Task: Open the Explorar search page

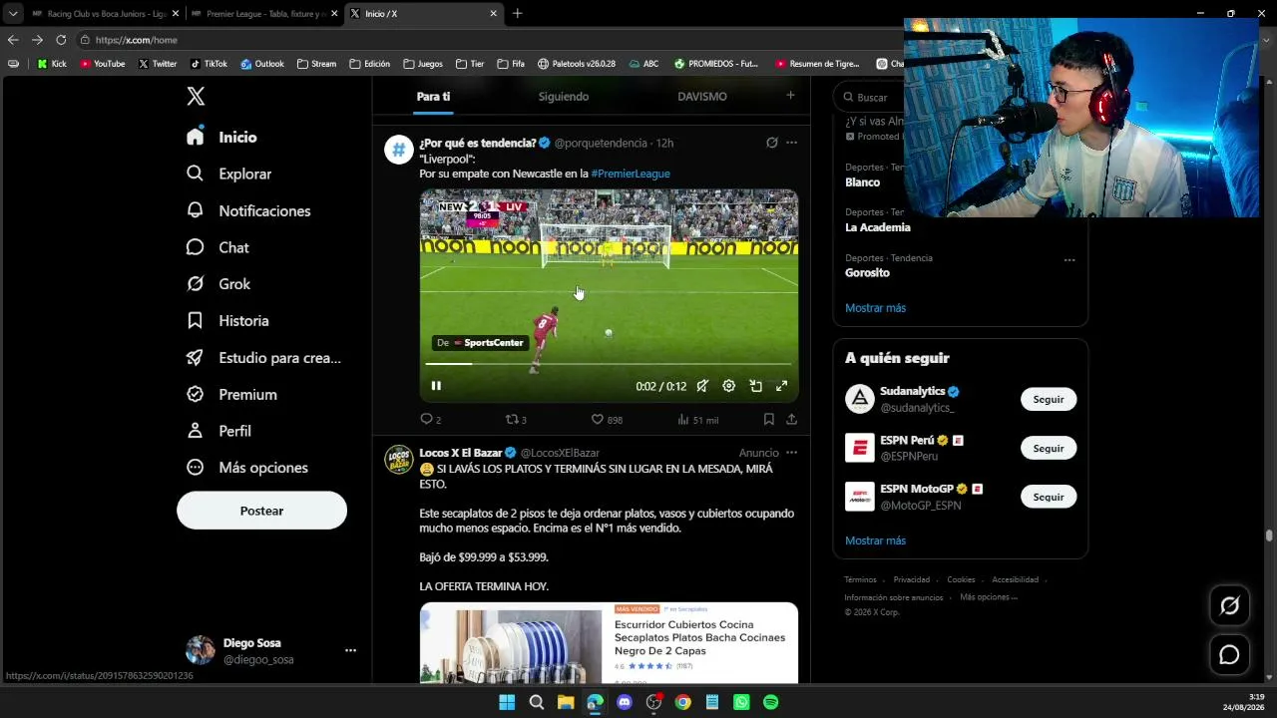Action: point(228,174)
